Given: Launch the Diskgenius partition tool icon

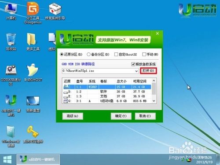Looking at the screenshot, I should (x=33, y=13).
